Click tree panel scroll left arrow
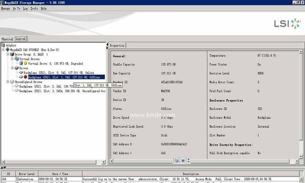The width and height of the screenshot is (305, 183). [x=3, y=162]
